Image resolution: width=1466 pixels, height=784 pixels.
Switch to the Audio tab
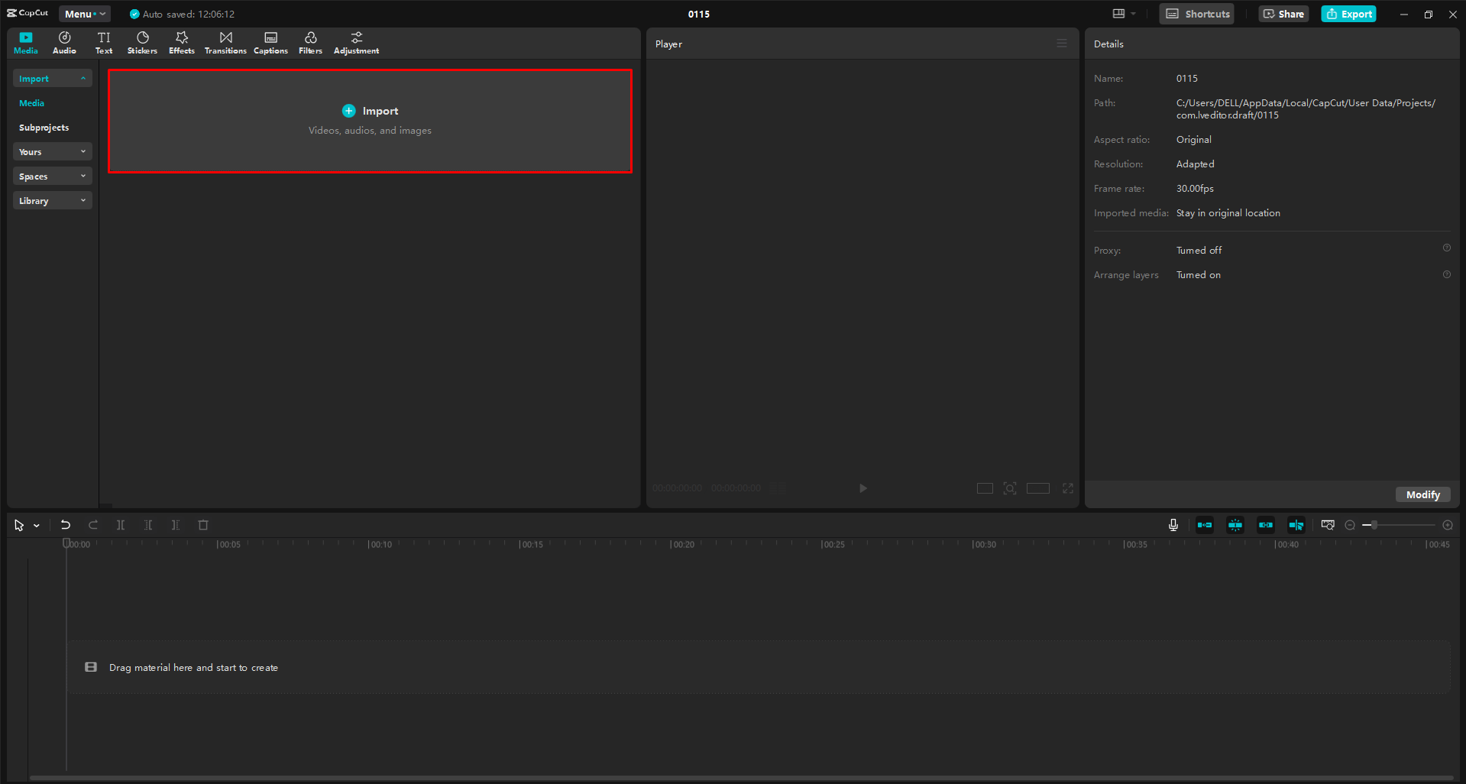coord(64,42)
